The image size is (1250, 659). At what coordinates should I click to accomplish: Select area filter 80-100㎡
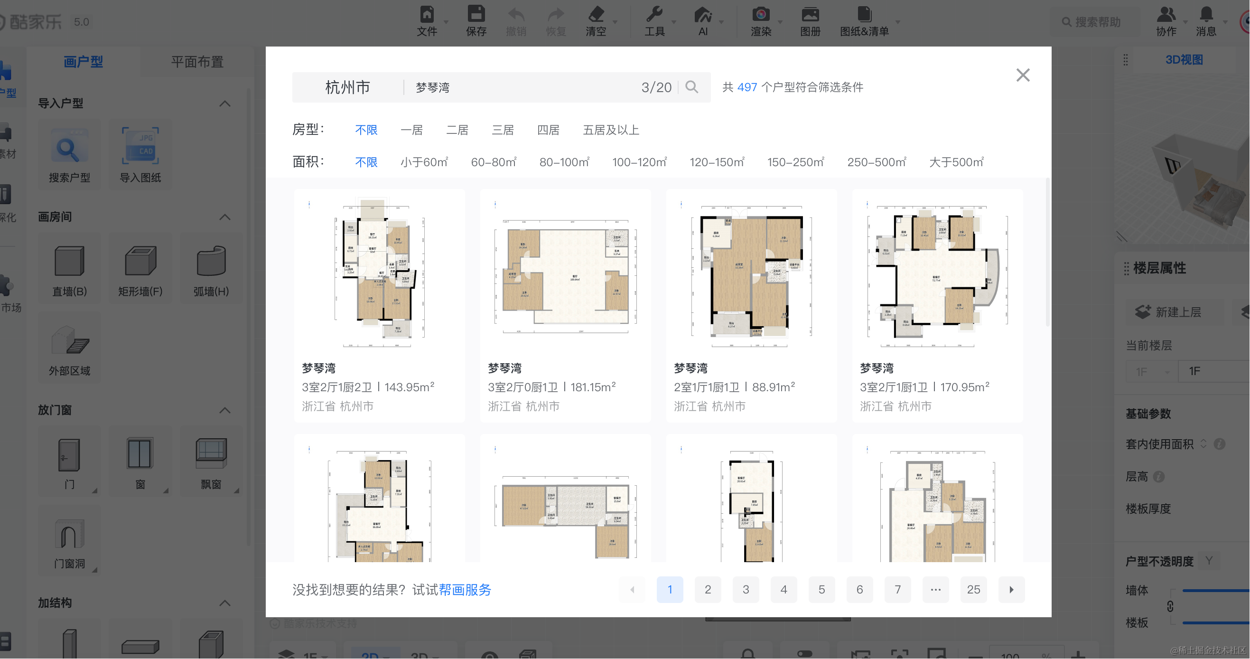point(564,162)
